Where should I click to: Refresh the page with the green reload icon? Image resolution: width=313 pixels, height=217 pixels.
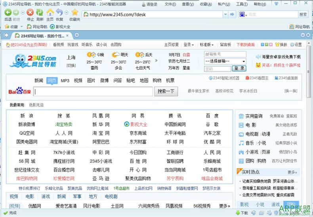click(x=40, y=13)
